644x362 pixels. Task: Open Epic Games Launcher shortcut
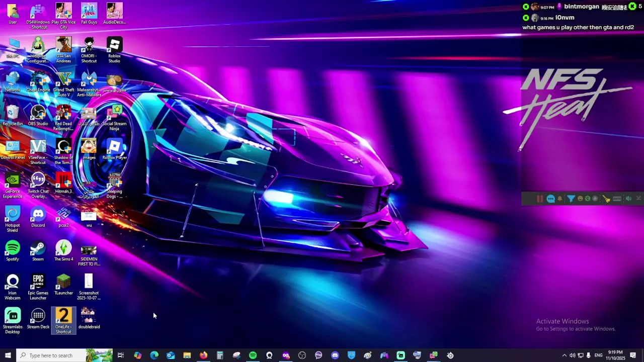point(38,288)
